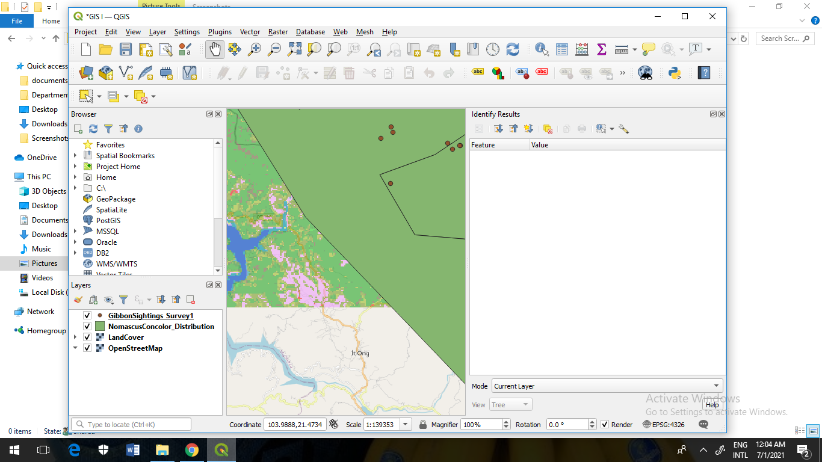Open the attribute table
822x462 pixels.
[x=562, y=49]
